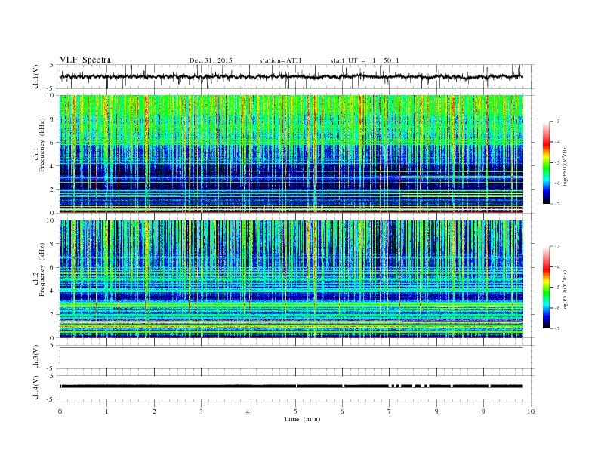Click the 2 kHz tick label on ch.1 spectrogram
This screenshot has height=462, width=598.
[x=53, y=189]
